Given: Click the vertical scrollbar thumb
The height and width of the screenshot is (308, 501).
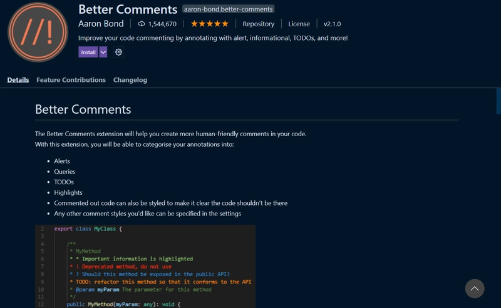Looking at the screenshot, I should 498,101.
